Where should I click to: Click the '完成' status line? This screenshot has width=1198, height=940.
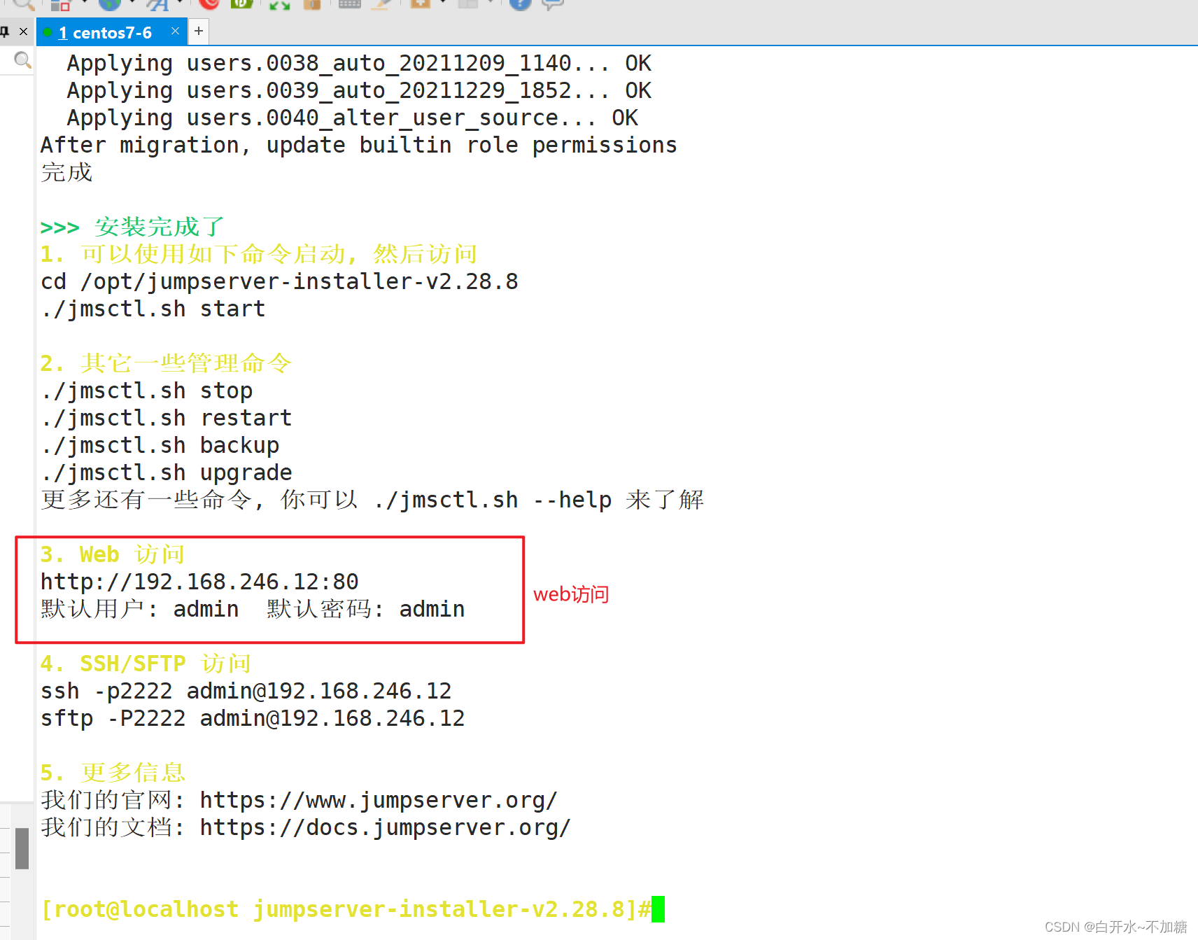click(66, 172)
